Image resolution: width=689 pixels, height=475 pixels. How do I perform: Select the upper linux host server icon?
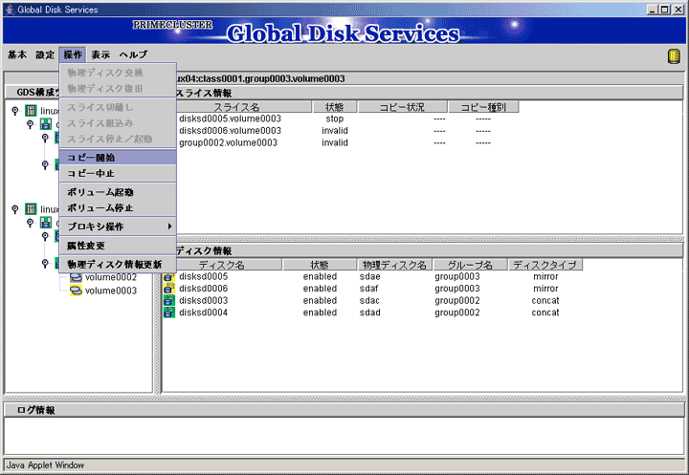31,111
